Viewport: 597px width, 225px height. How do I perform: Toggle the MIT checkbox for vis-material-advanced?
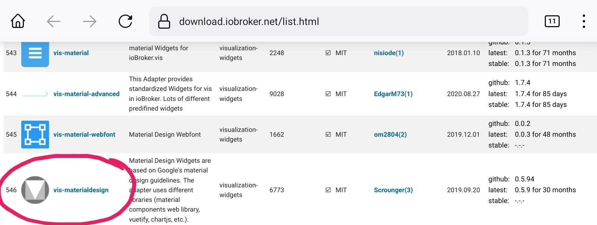(x=328, y=94)
